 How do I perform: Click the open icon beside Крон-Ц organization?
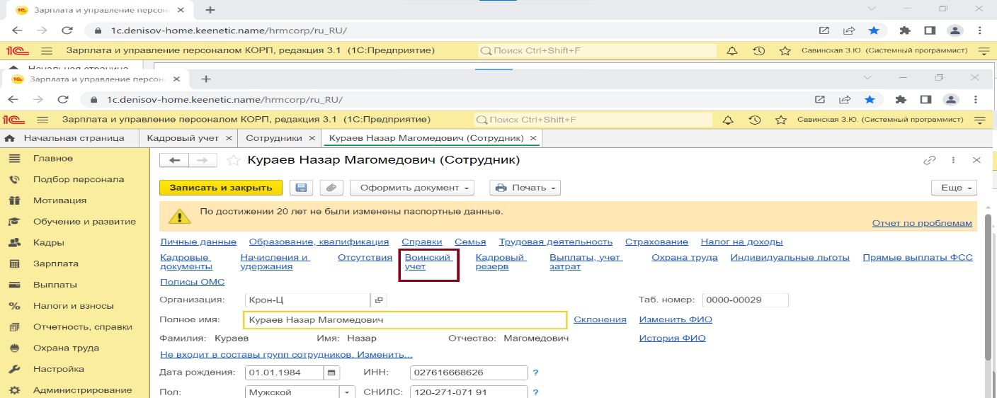(379, 300)
